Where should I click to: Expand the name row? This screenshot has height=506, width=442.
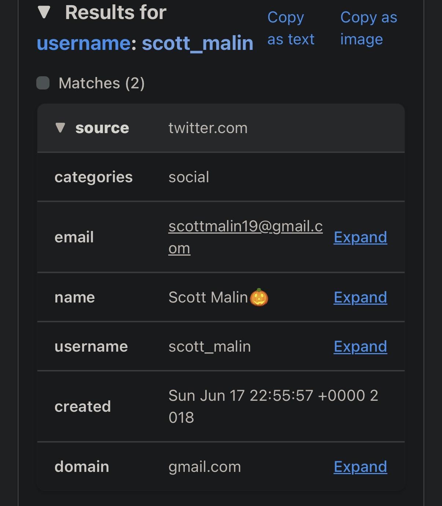coord(360,297)
